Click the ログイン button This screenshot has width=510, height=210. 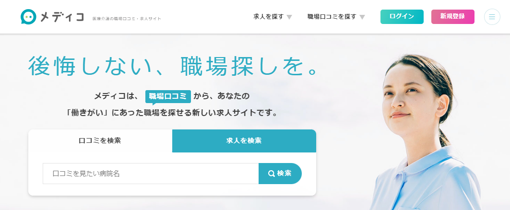tap(402, 17)
